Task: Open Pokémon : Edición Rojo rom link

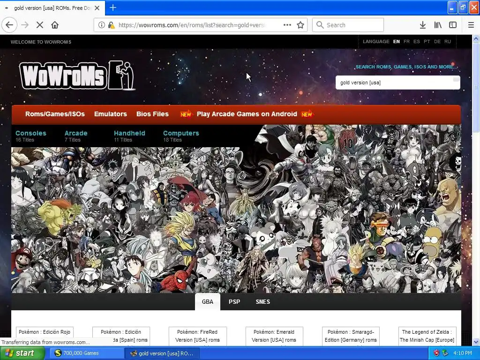Action: [x=45, y=332]
